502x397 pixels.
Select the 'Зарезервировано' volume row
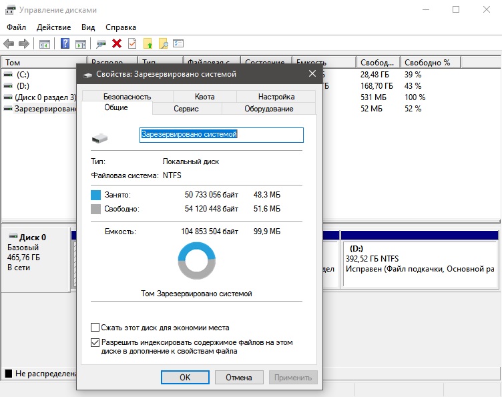tap(40, 109)
